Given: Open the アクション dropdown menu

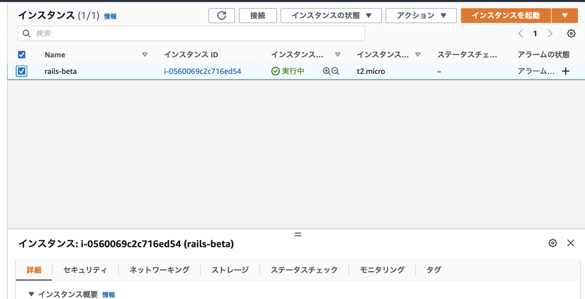Looking at the screenshot, I should pyautogui.click(x=421, y=16).
